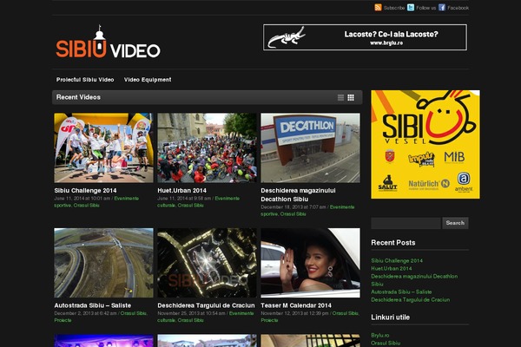The image size is (521, 347).
Task: Open Sibiu Challenge 2014 video thumbnail
Action: [103, 147]
